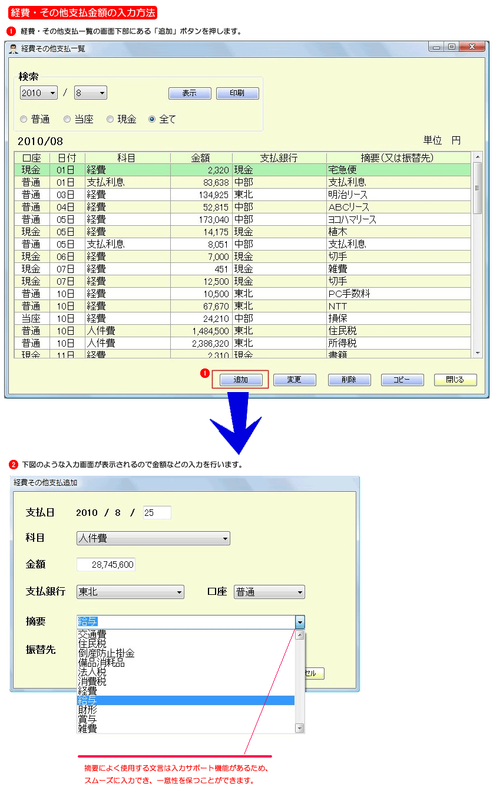
Task: Select the row with ABCリース
Action: tap(243, 207)
